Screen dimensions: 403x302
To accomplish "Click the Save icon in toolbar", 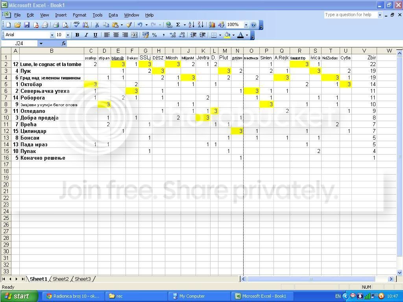I will pos(27,25).
